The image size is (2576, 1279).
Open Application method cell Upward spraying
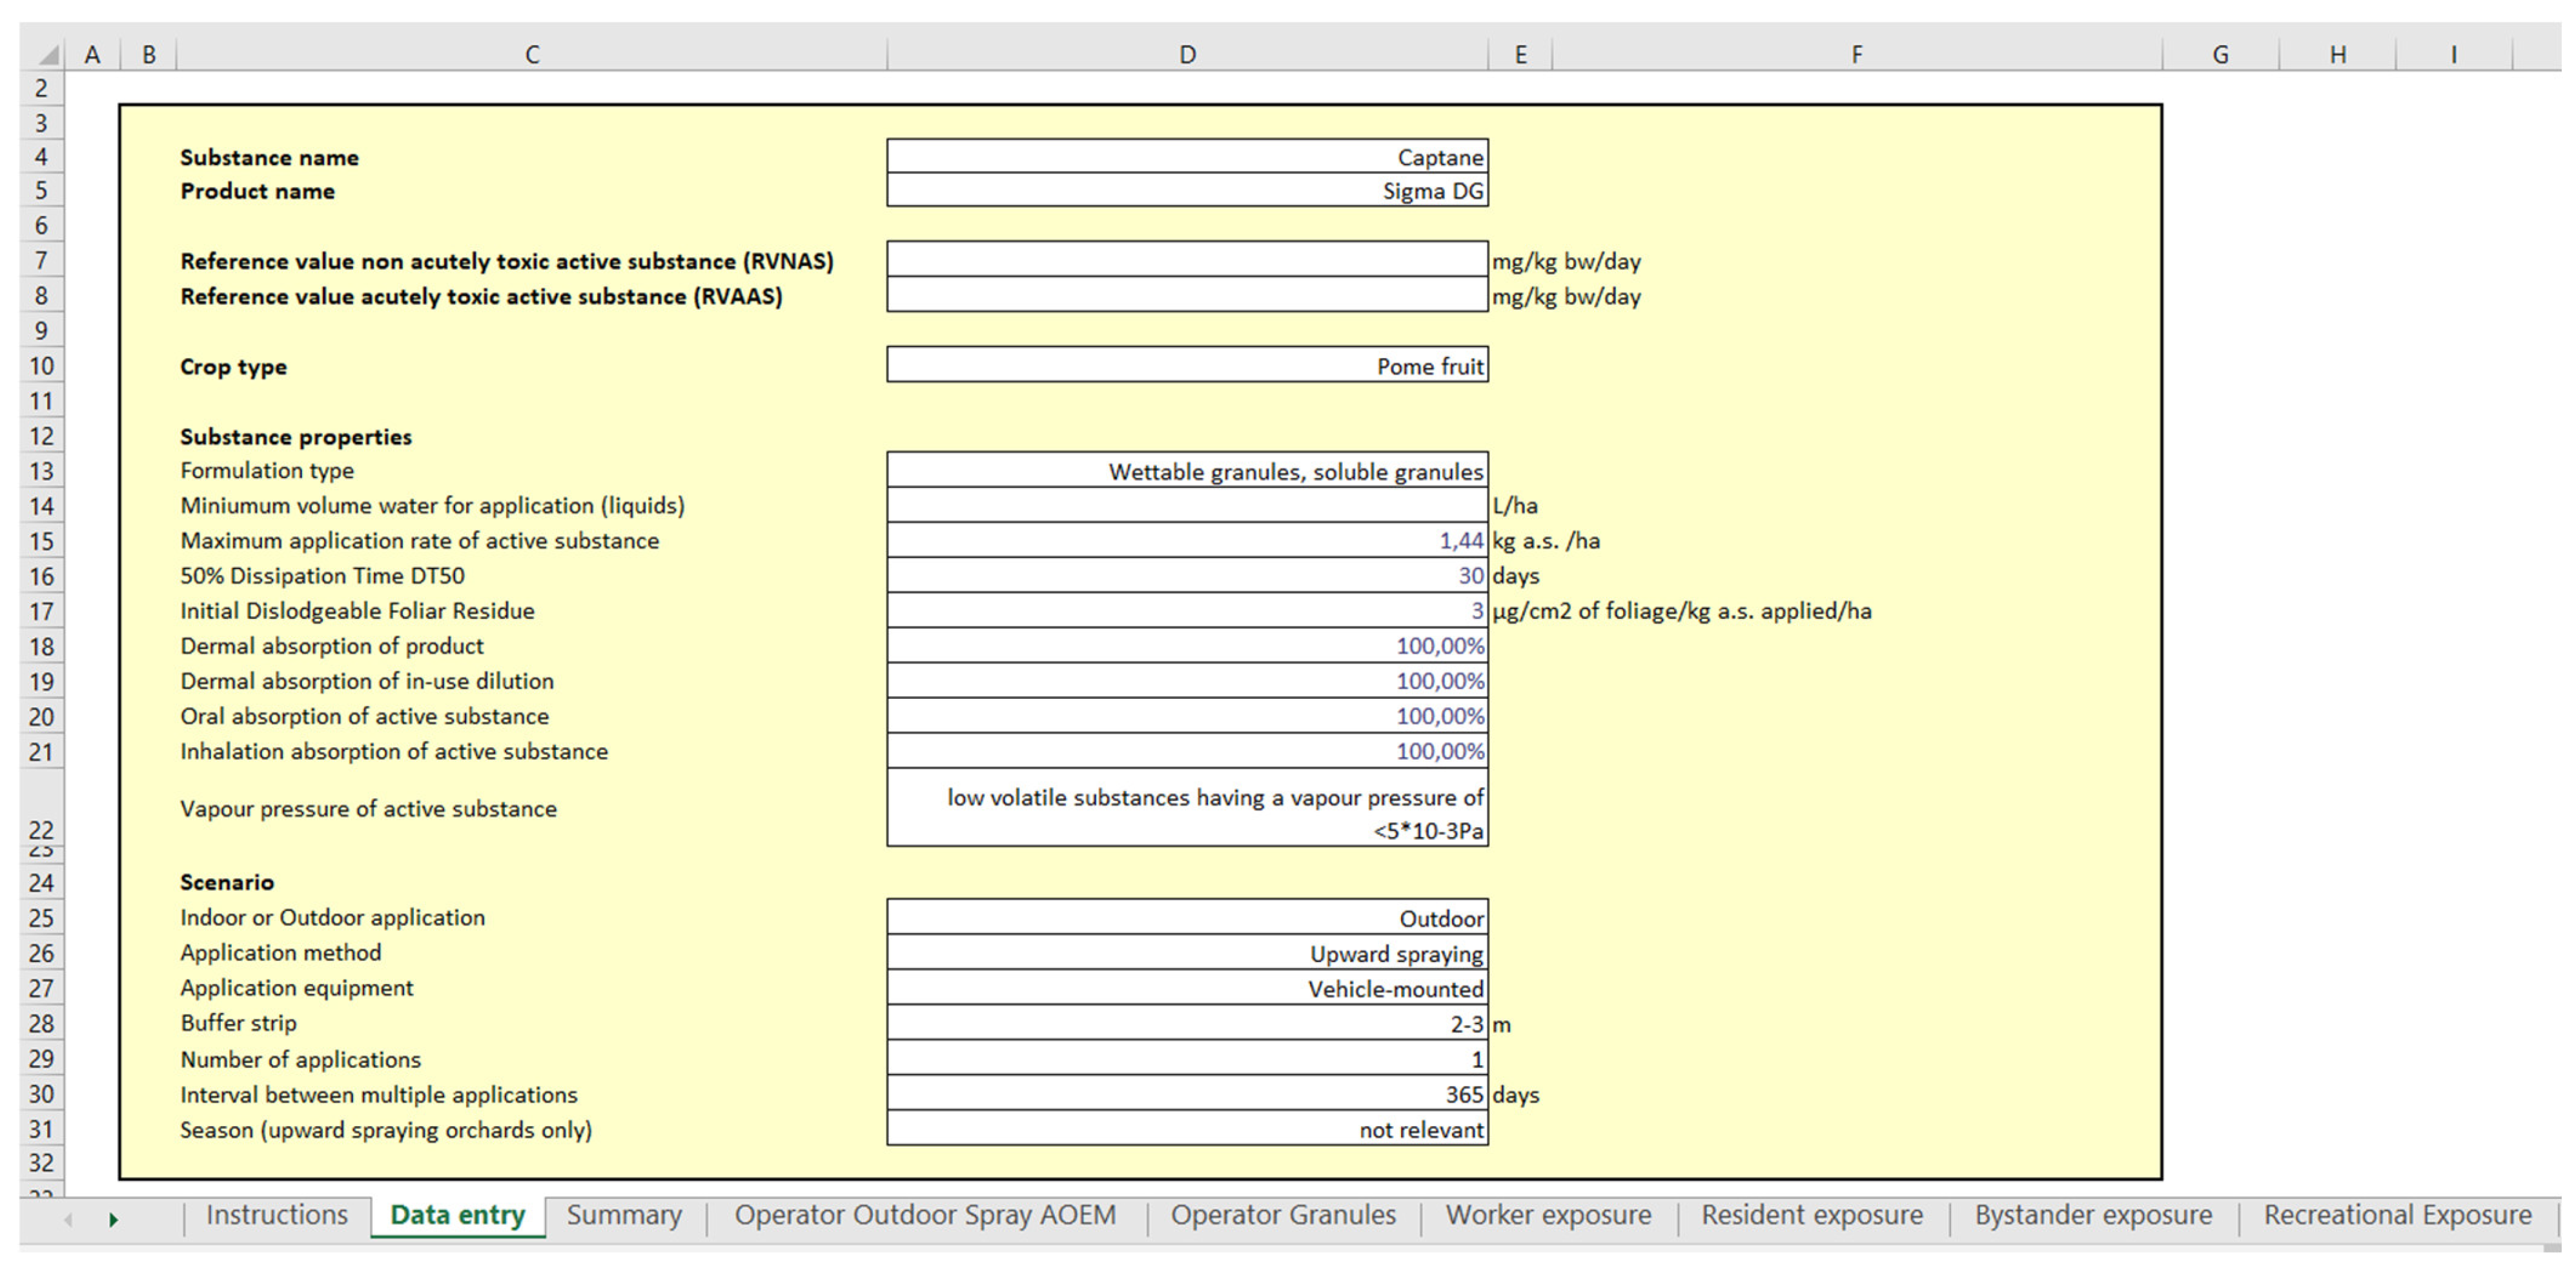(x=1187, y=952)
